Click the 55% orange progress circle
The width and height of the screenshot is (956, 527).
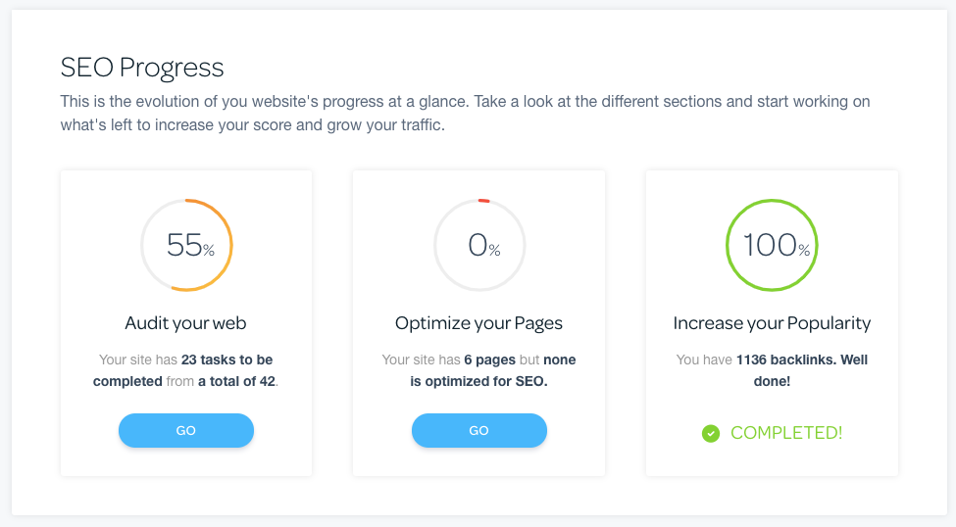pos(186,245)
